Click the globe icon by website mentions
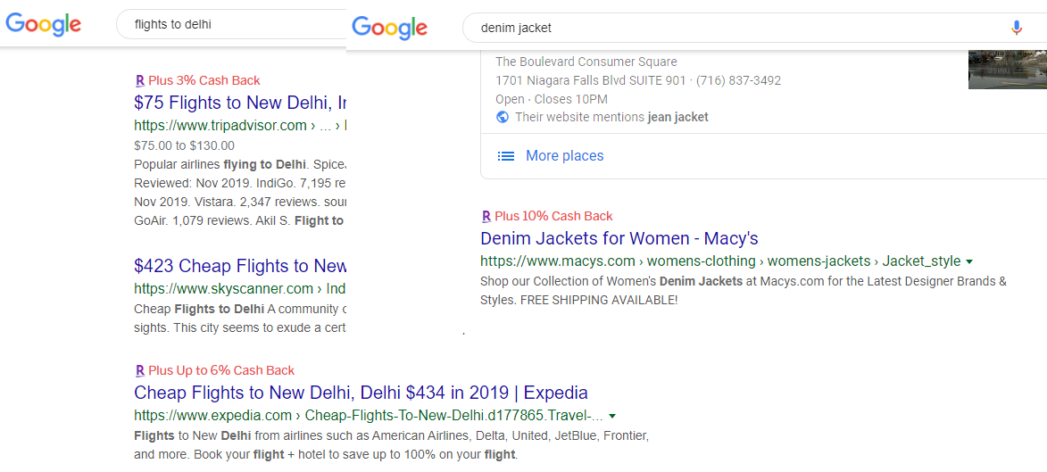Viewport: 1047px width, 472px height. (x=503, y=117)
